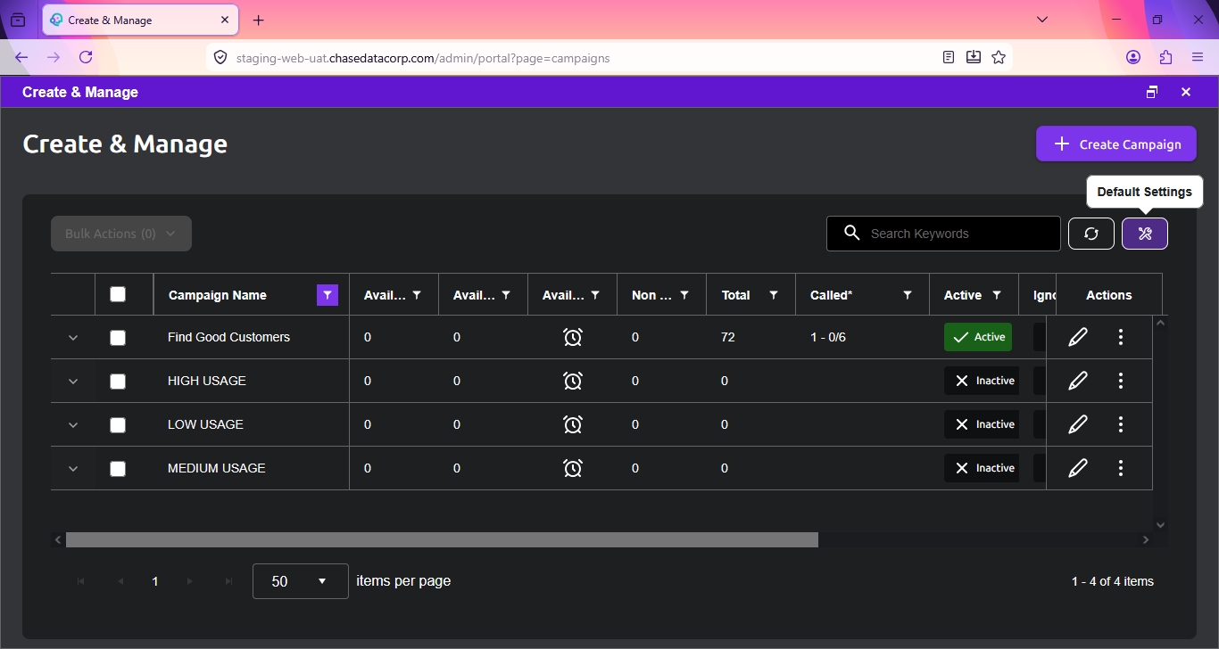Check the Find Good Customers checkbox

118,338
